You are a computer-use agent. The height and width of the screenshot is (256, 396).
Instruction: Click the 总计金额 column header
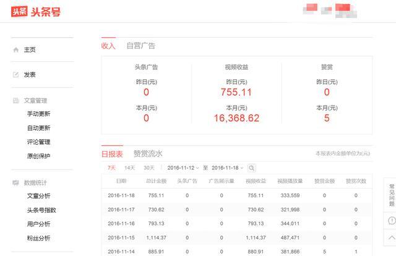(156, 181)
